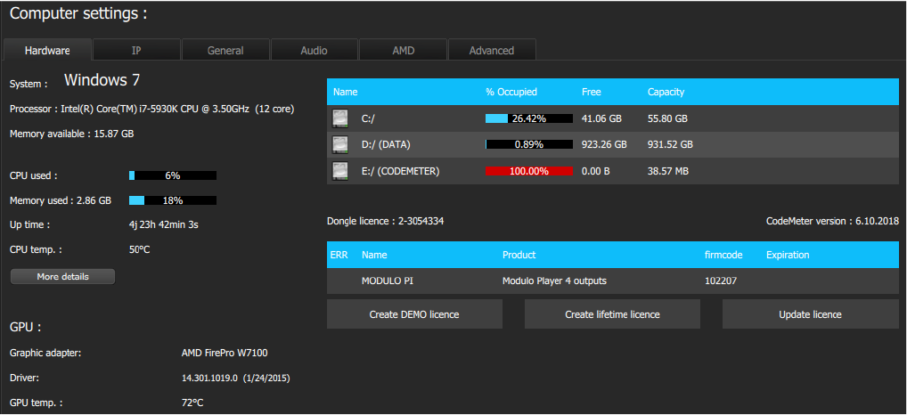Click the ERR licence column header
907x415 pixels.
339,255
